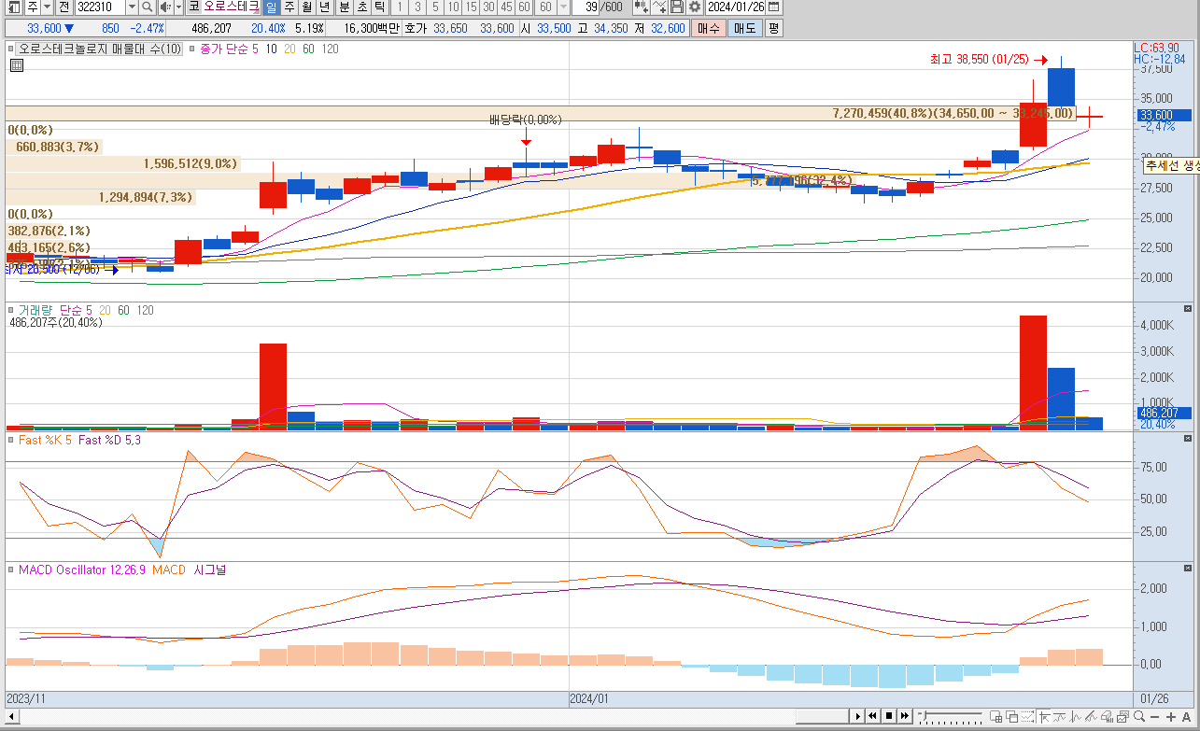Click the crosshair tools icon beside the 39/600 field
Viewport: 1200px width, 731px height.
641,7
